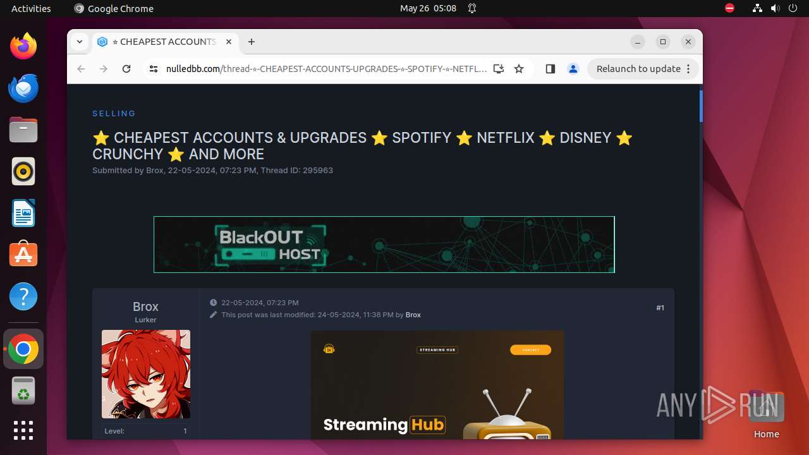
Task: Click the red do-not-disturb indicator
Action: (x=730, y=8)
